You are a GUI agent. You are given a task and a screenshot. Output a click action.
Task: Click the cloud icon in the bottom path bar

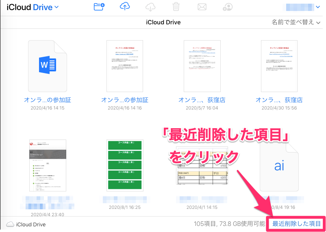pyautogui.click(x=10, y=224)
